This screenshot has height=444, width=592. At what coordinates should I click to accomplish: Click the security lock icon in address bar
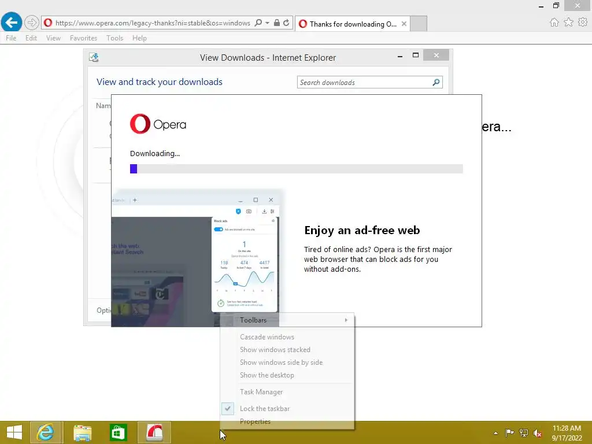coord(277,23)
